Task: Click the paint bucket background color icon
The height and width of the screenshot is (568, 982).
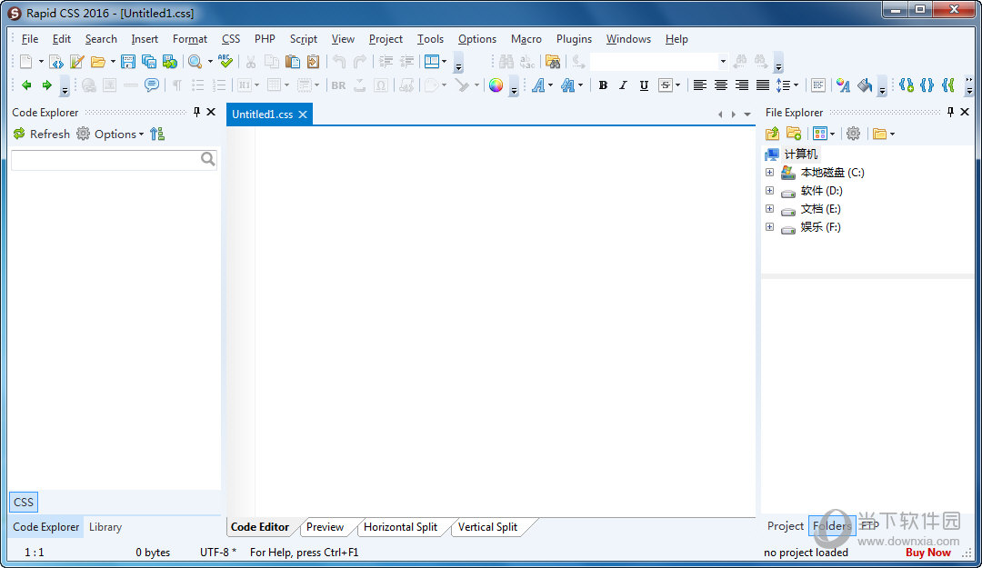Action: click(864, 85)
